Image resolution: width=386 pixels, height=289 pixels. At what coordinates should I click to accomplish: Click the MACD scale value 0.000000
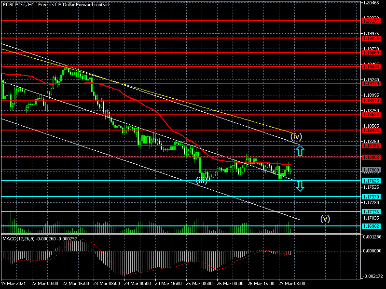pos(372,251)
